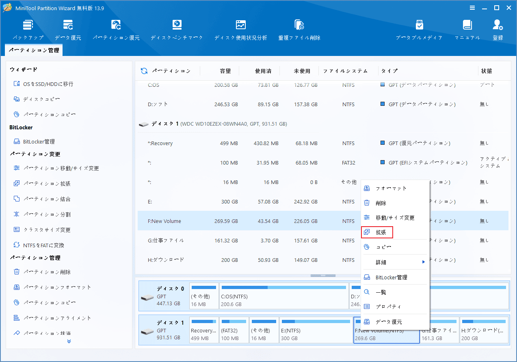
Task: Choose パーティション削除 in sidebar
Action: click(42, 272)
